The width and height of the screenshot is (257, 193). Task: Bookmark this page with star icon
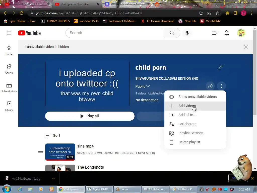217,13
